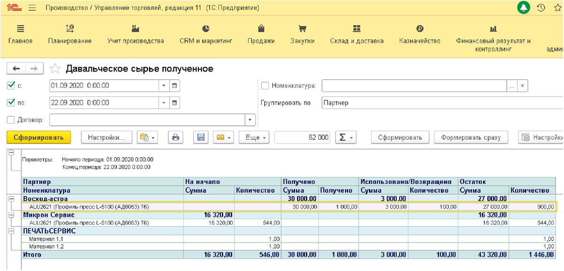This screenshot has height=271, width=564.
Task: Click the back navigation arrow
Action: click(16, 68)
